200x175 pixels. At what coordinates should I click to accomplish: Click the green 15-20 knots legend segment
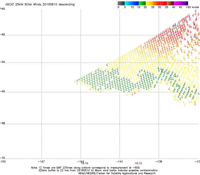142,3
